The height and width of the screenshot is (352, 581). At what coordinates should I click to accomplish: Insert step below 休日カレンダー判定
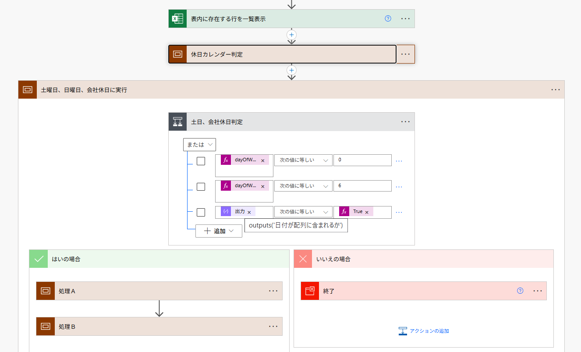pos(292,70)
